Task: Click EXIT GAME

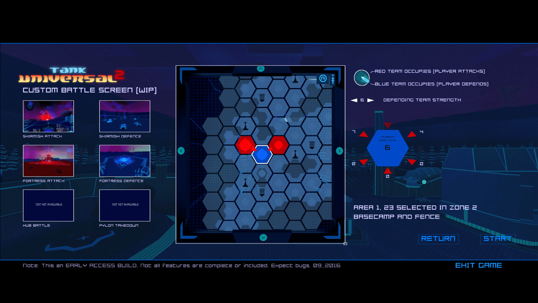Action: point(479,265)
